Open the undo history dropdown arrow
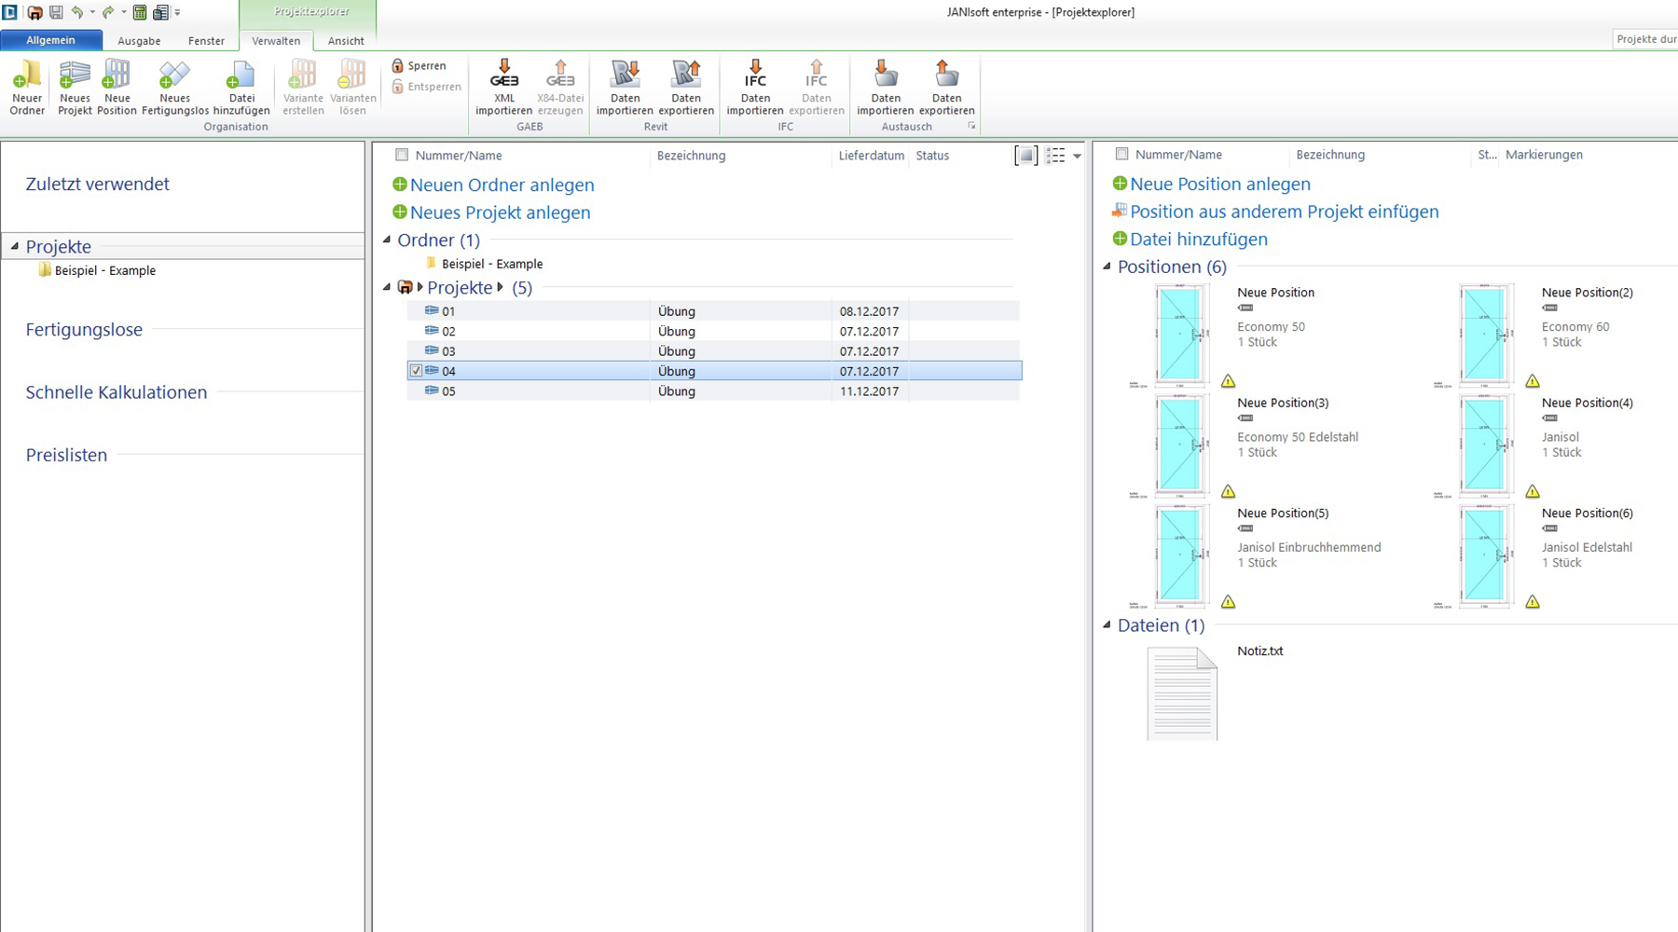Screen dimensions: 1678x932 coord(92,12)
